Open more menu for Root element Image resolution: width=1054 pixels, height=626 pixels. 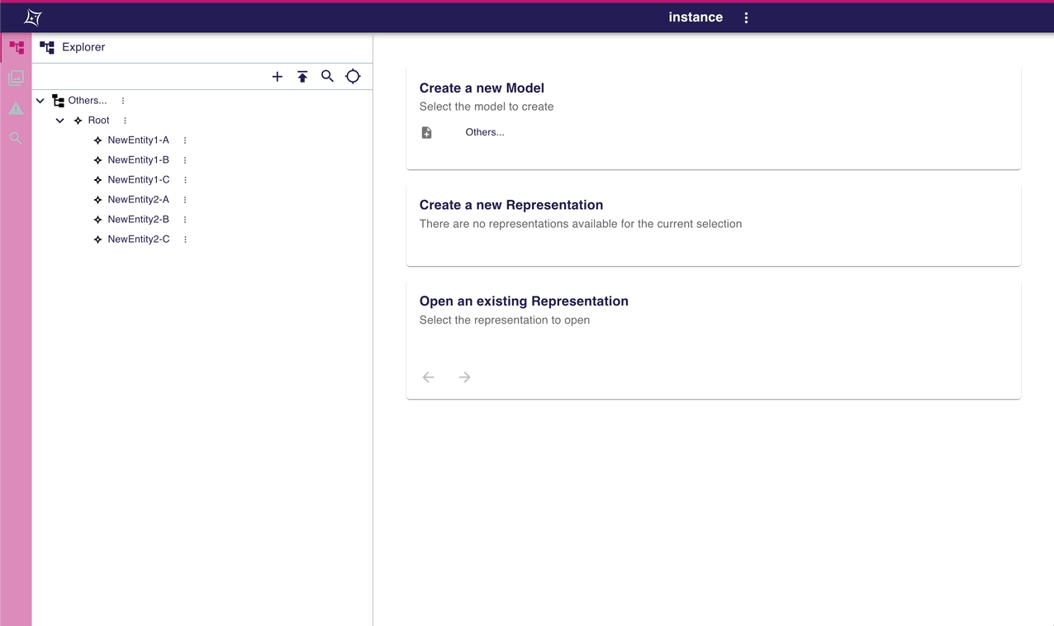tap(126, 121)
